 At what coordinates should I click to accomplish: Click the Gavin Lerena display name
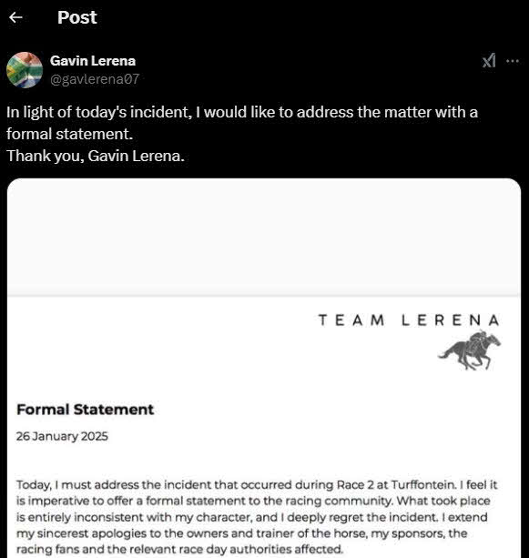coord(93,60)
